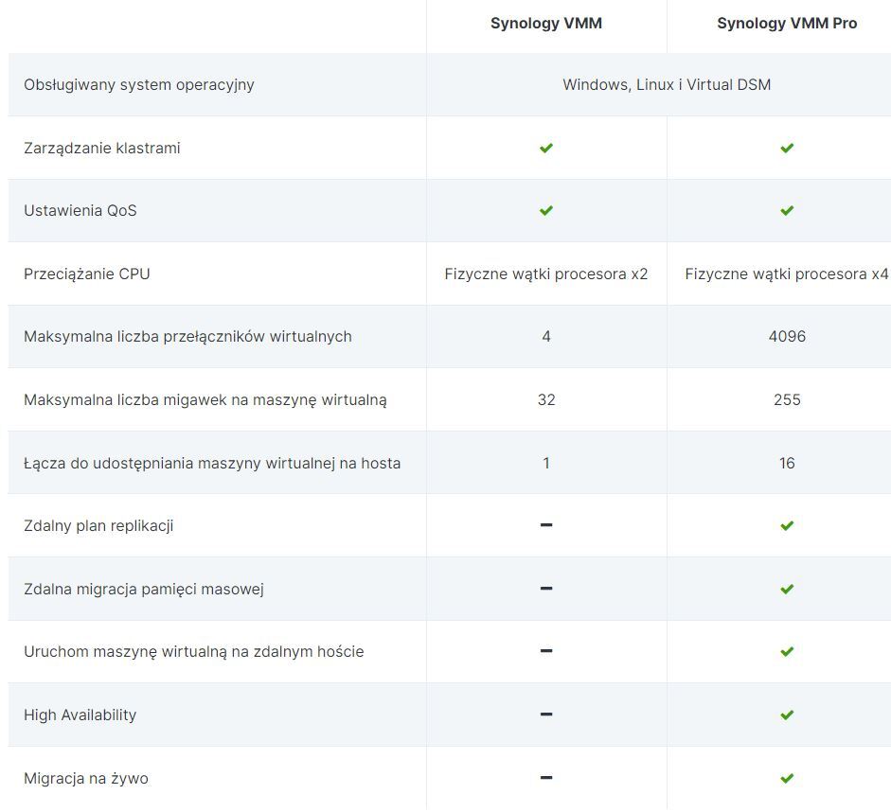Image resolution: width=891 pixels, height=812 pixels.
Task: Click the VMM checkmark for Ustawienia QoS
Action: click(x=546, y=210)
